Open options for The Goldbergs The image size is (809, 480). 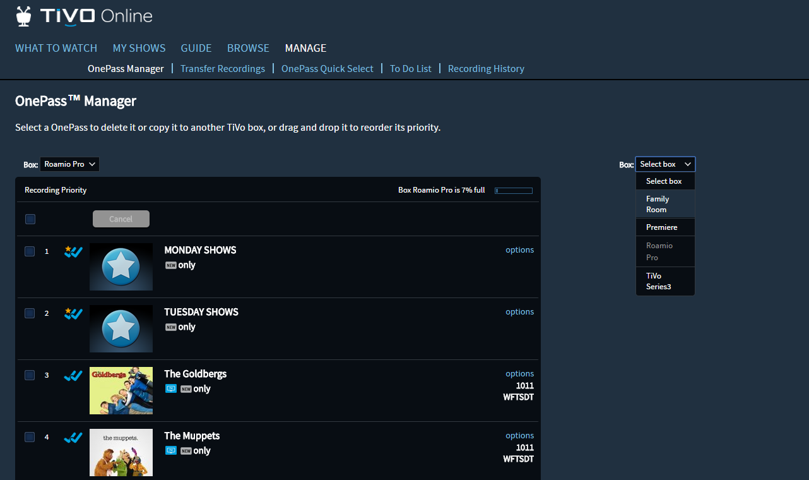519,374
